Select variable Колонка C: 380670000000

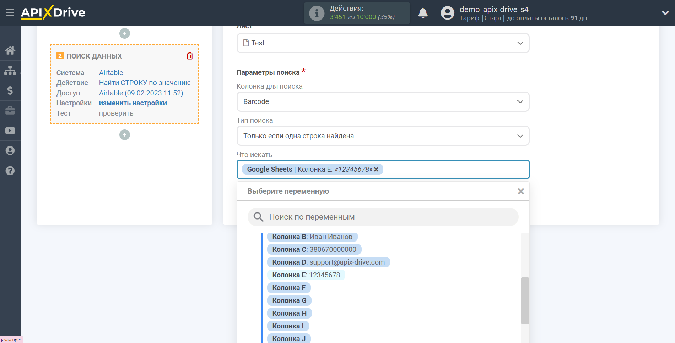pos(314,249)
